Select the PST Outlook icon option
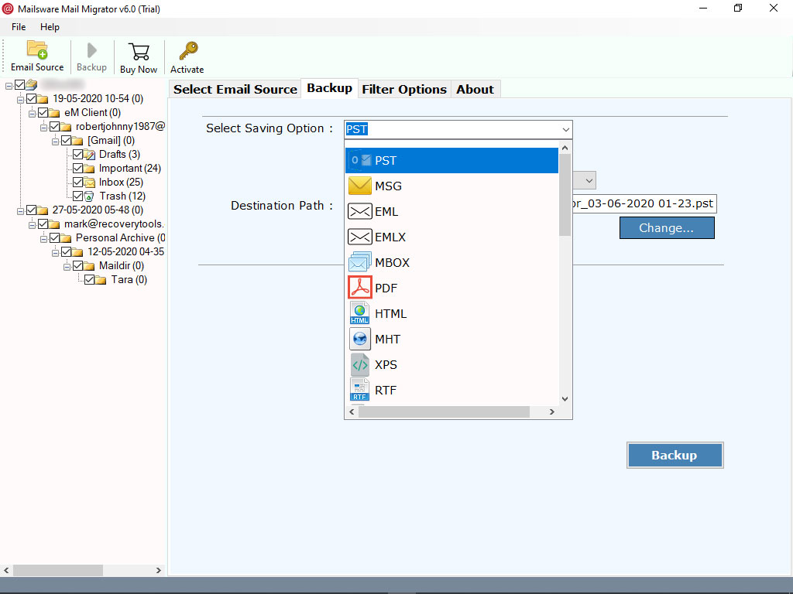The height and width of the screenshot is (594, 793). click(x=360, y=161)
